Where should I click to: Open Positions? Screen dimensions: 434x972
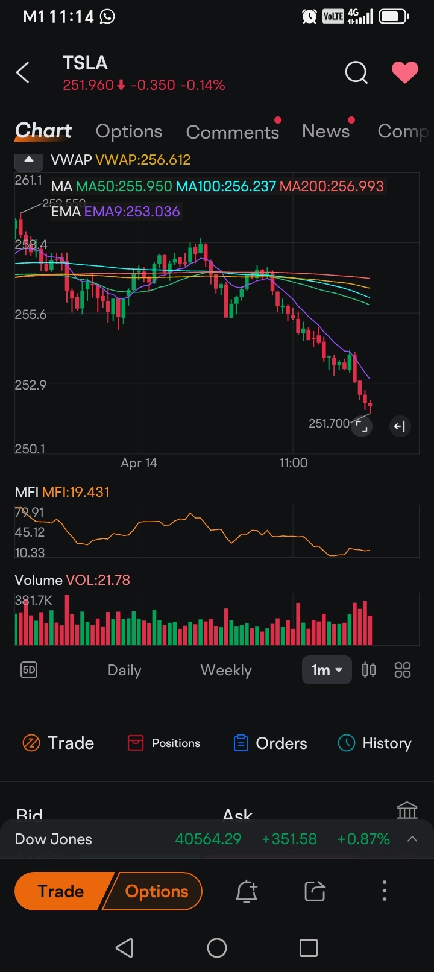pyautogui.click(x=164, y=743)
